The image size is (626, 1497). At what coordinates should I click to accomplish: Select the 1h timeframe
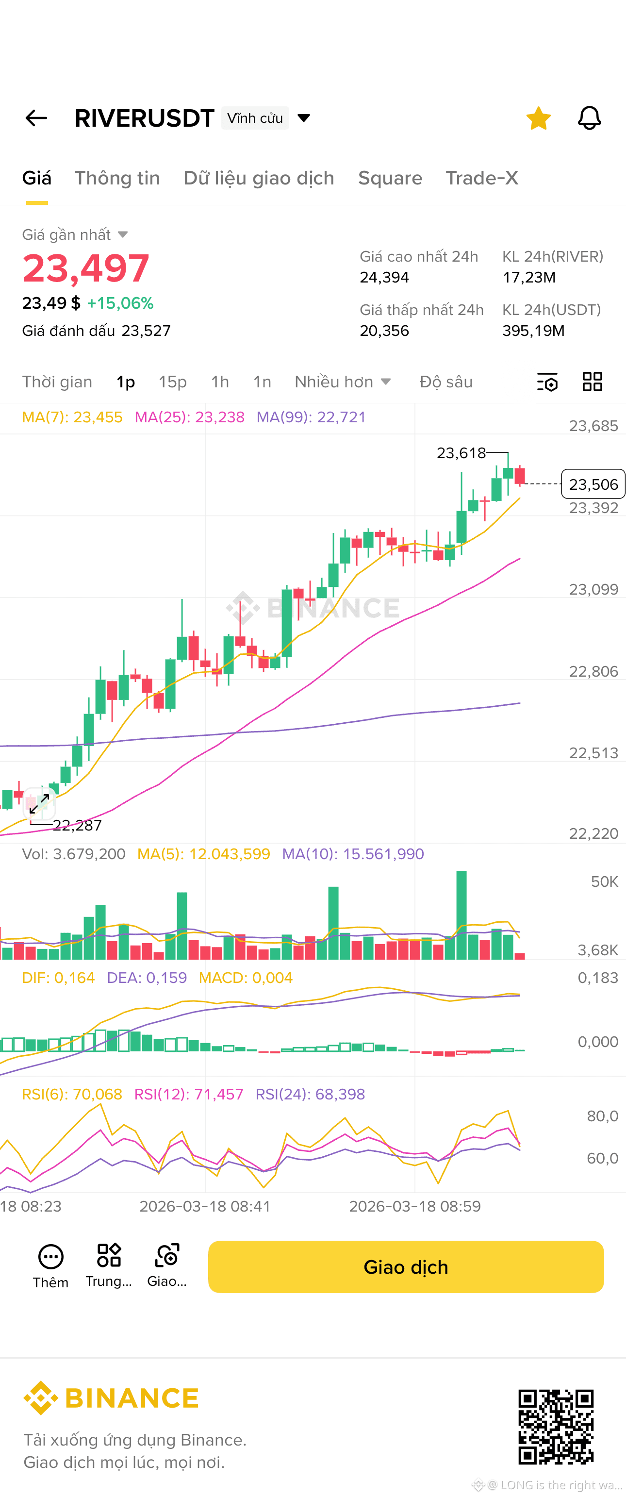tap(220, 382)
